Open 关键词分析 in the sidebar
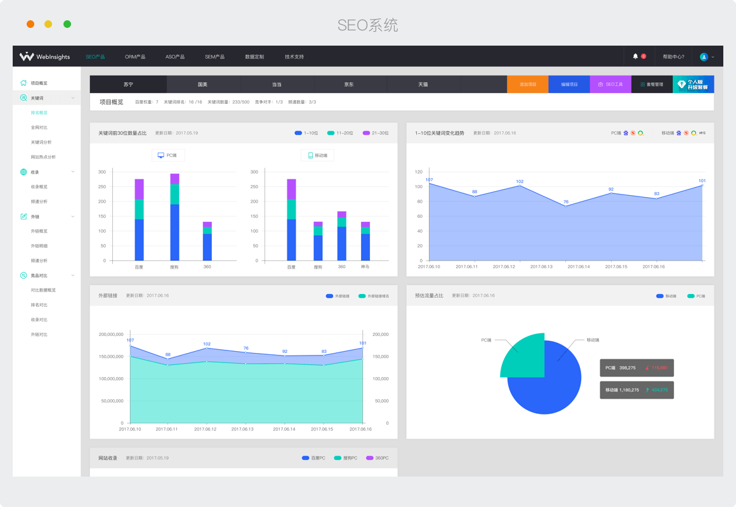 coord(41,142)
